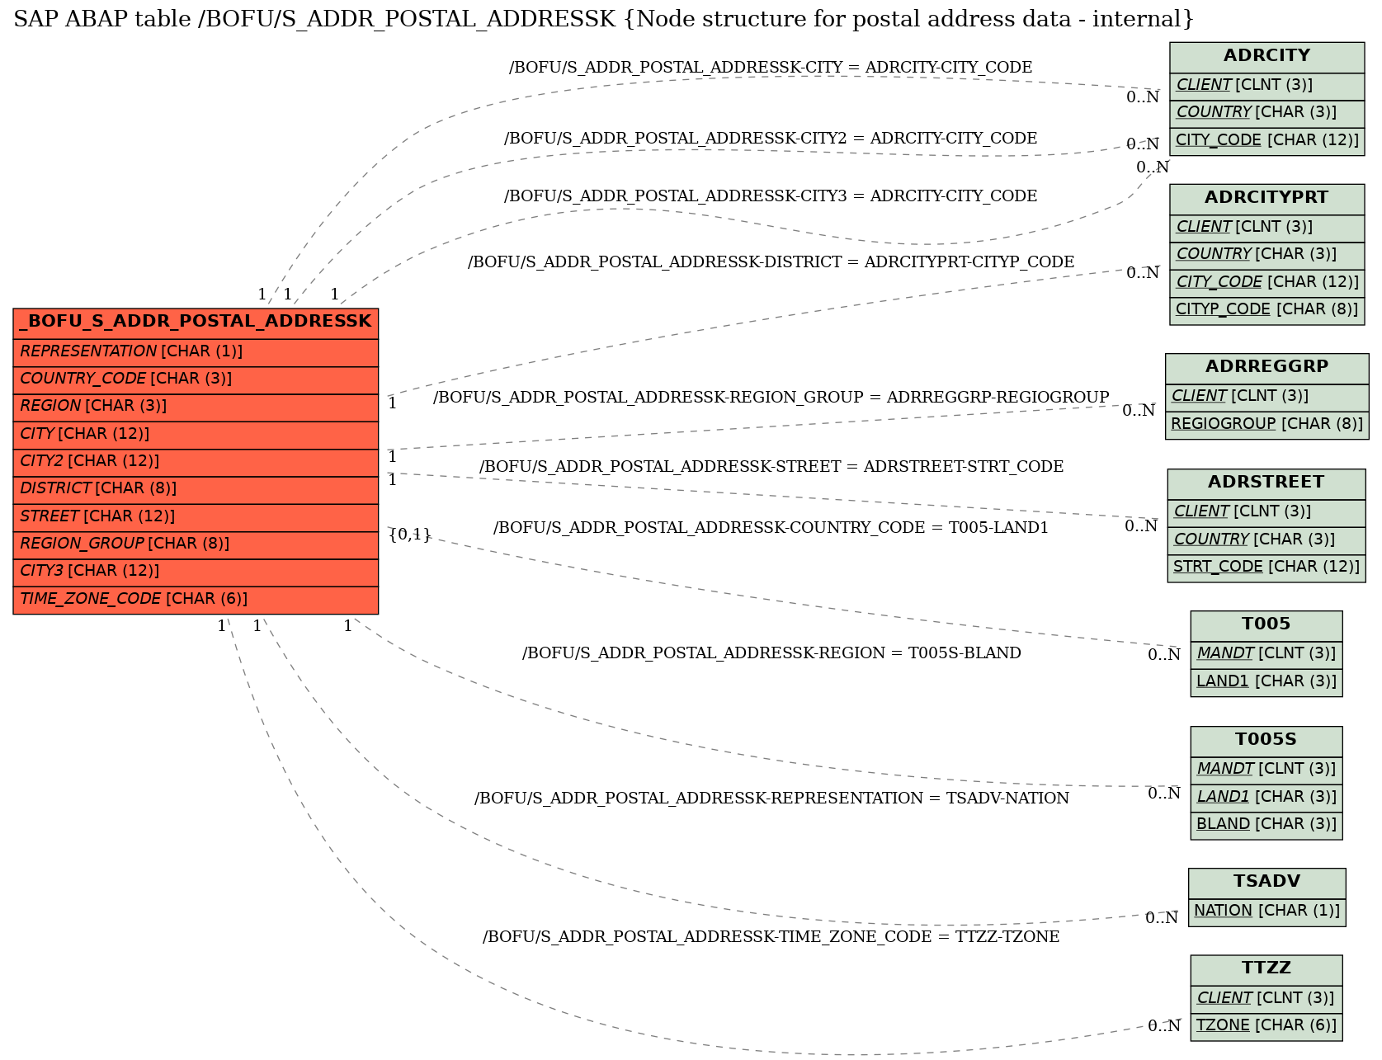Click the ADRCITY table header
This screenshot has height=1060, width=1382.
[x=1266, y=56]
